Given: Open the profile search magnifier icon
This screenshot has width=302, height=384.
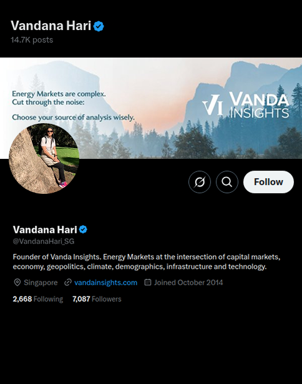Looking at the screenshot, I should coord(227,182).
